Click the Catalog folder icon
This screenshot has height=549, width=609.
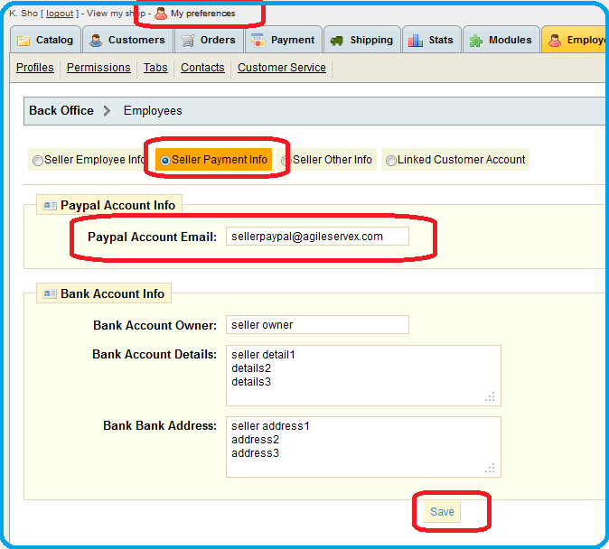click(x=23, y=41)
